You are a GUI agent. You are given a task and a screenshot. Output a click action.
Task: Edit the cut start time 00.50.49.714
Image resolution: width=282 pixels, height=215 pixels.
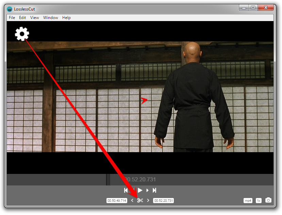117,201
